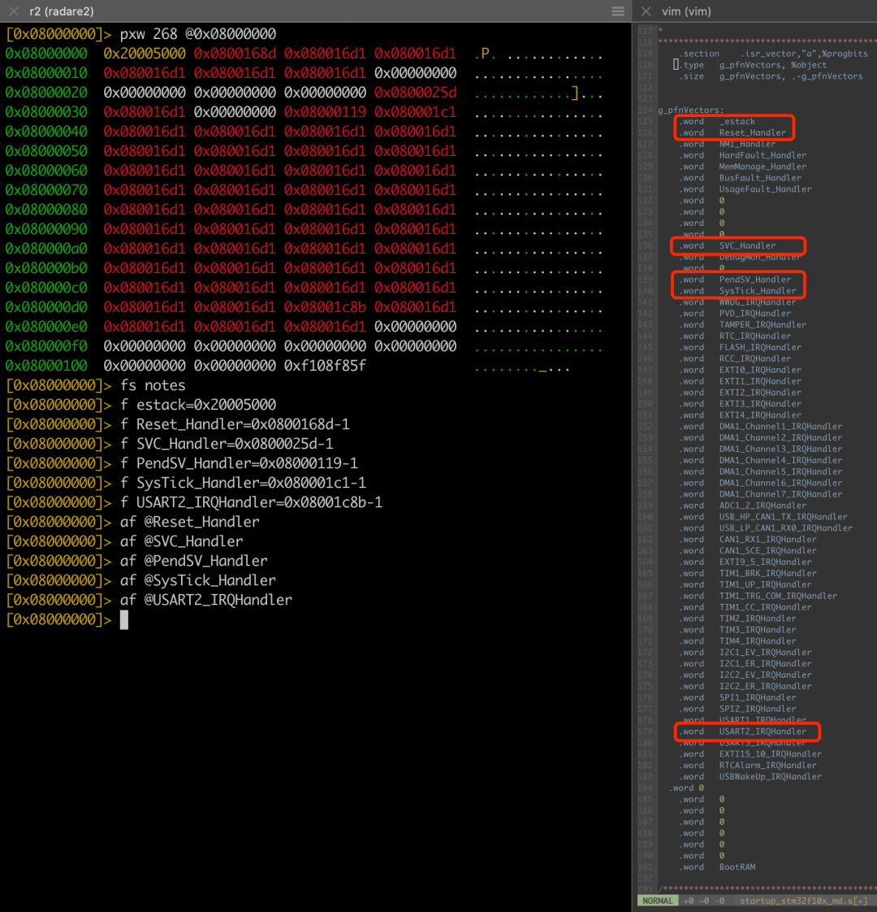Close the r2 (radare2) pane
877x912 pixels.
14,11
